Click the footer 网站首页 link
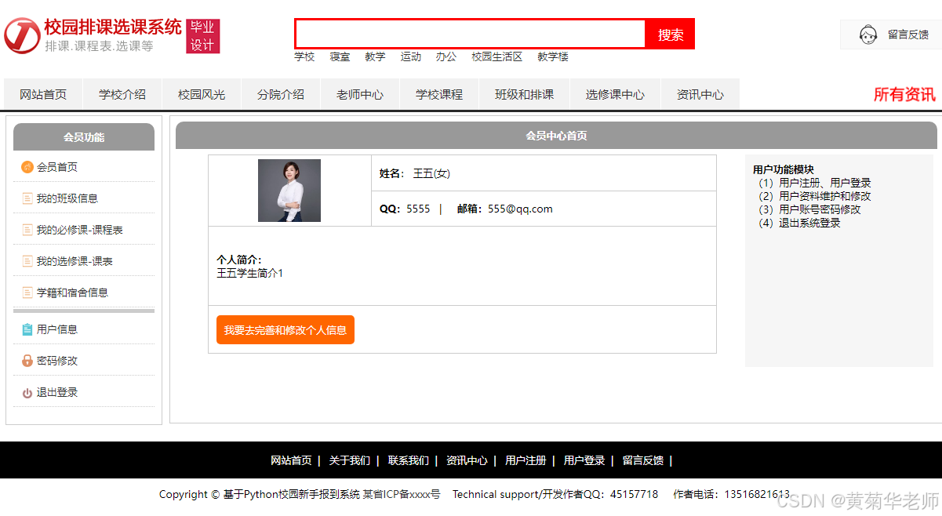The image size is (942, 516). coord(291,460)
